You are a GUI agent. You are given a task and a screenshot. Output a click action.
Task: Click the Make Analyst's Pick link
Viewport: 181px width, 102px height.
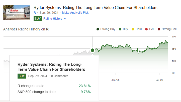coord(75,12)
